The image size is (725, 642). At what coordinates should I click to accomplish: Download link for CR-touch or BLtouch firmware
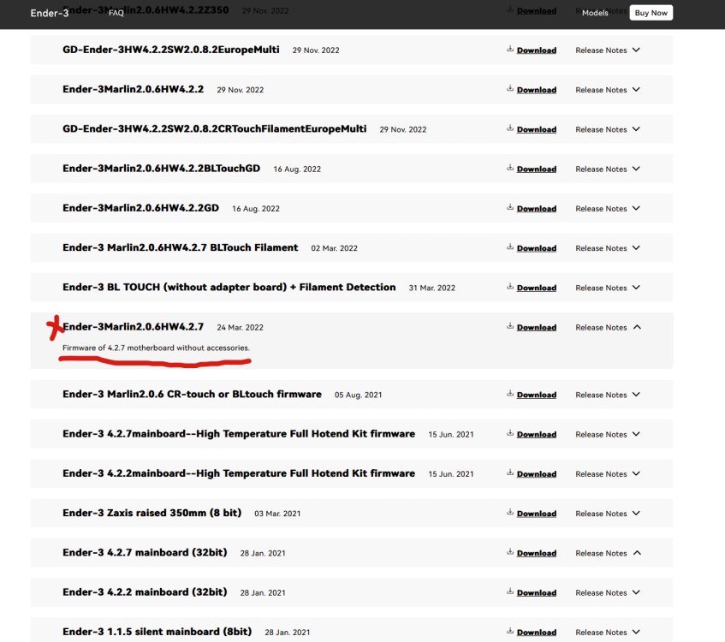537,395
